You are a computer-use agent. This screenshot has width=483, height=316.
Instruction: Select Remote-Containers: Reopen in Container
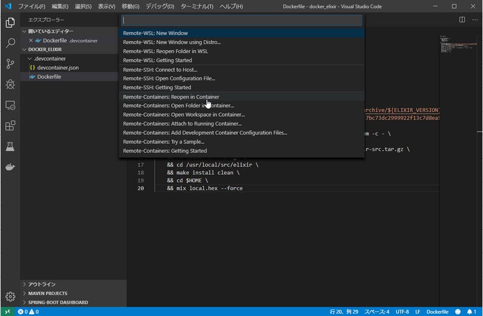242,97
